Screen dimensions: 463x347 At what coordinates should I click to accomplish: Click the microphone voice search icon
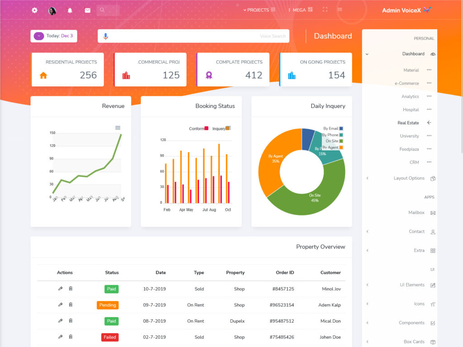coord(105,36)
